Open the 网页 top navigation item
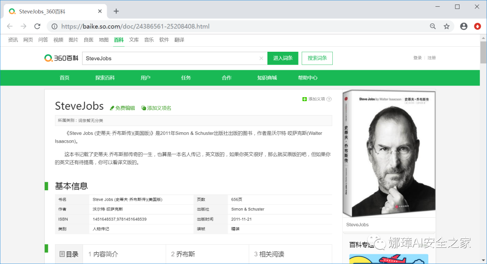 28,40
